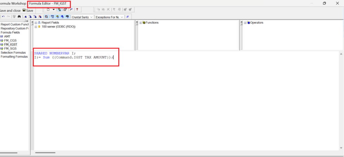
Task: Expand the Operators tree node
Action: click(x=245, y=23)
